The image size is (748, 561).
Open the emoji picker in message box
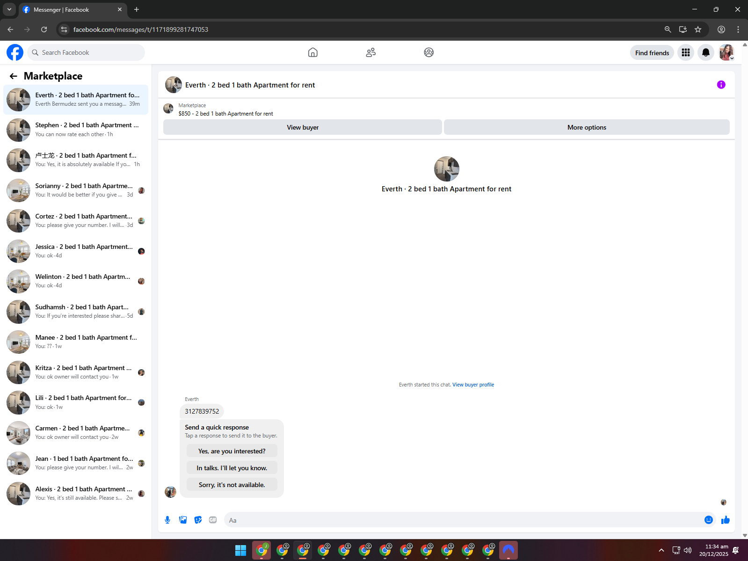click(x=709, y=520)
